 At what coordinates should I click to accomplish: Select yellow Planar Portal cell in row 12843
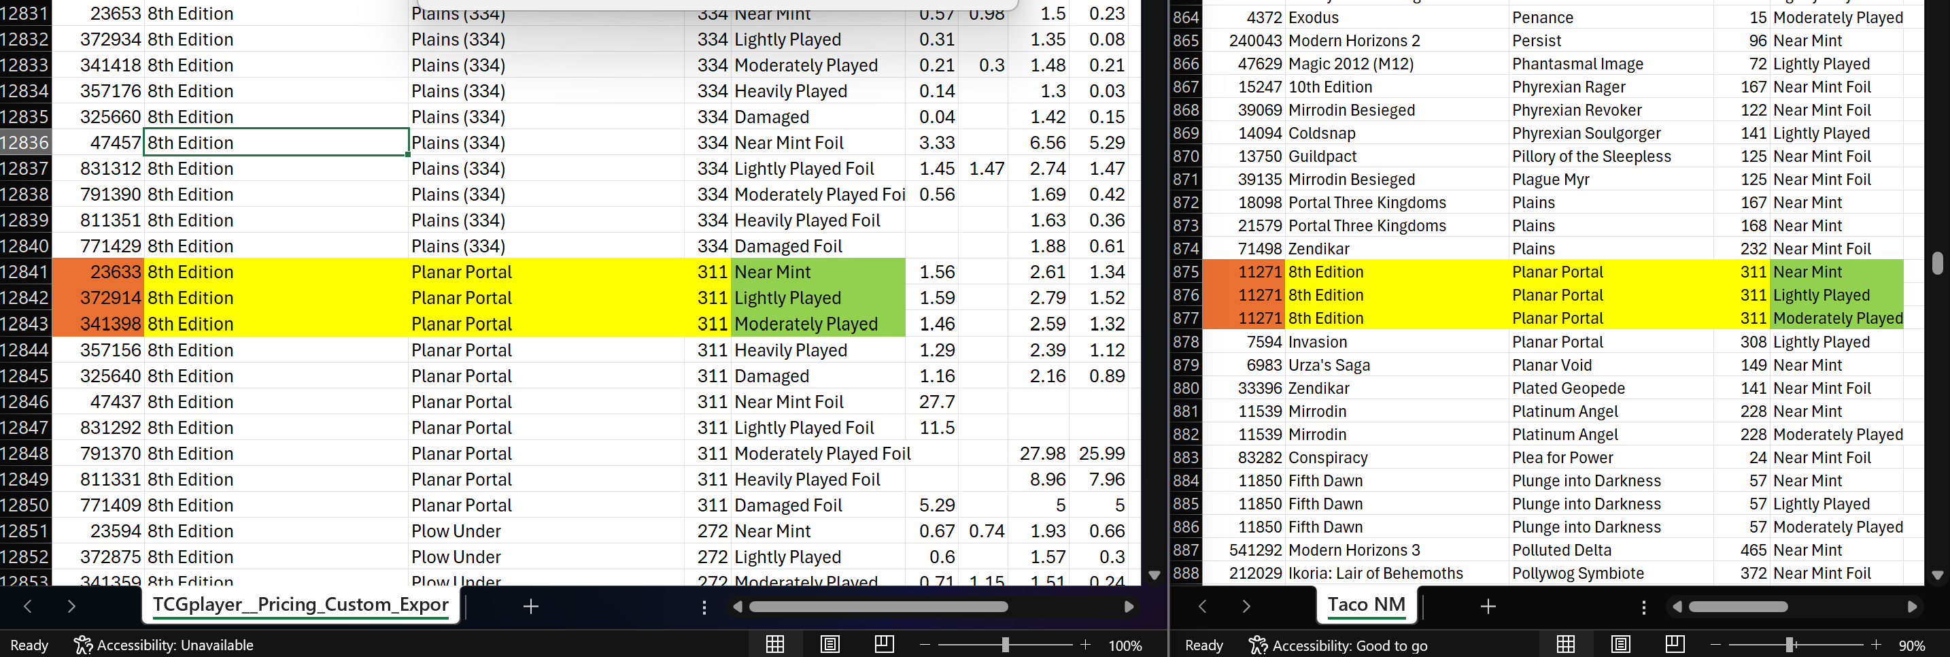coord(546,324)
